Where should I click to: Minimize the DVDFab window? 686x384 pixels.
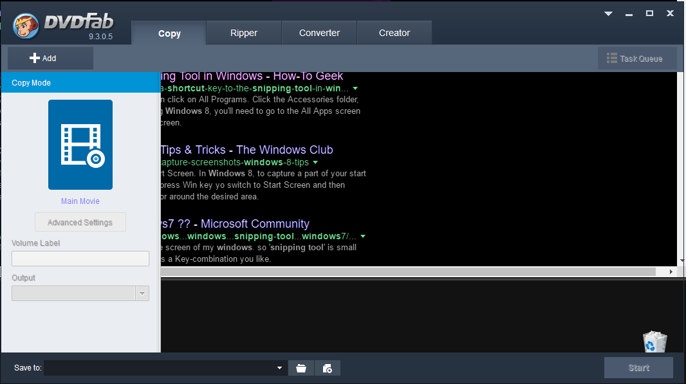(x=629, y=14)
